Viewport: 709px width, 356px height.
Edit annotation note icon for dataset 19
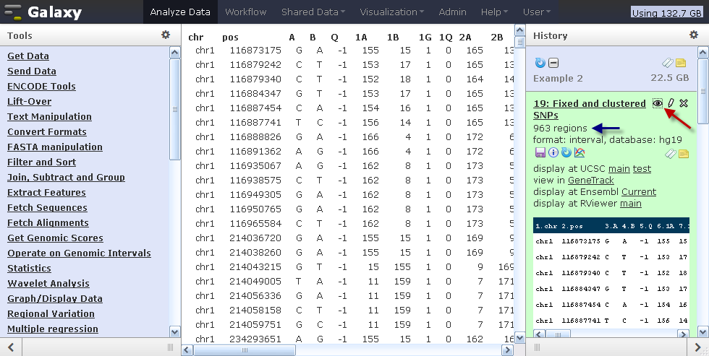(684, 154)
